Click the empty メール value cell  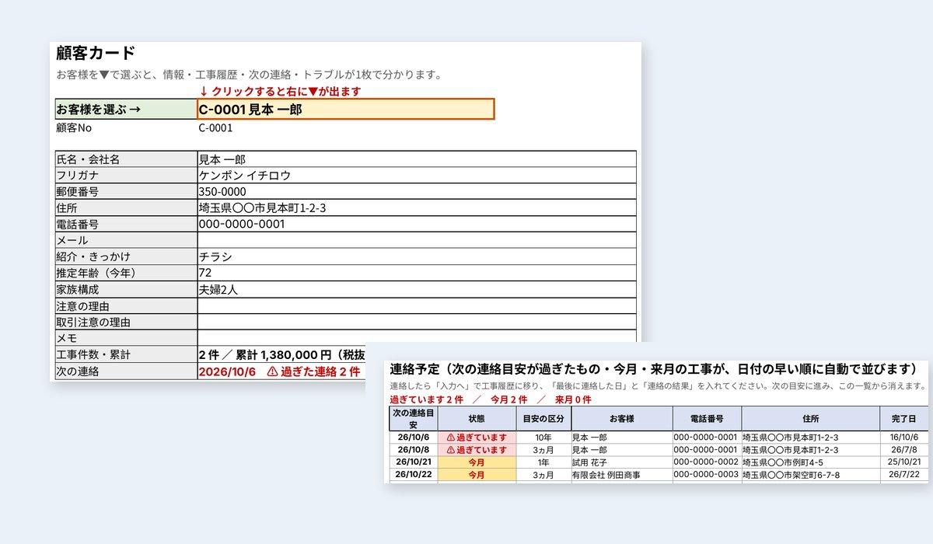click(x=417, y=241)
